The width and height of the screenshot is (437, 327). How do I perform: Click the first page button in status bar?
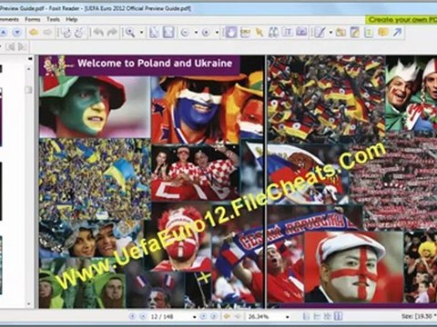click(132, 316)
